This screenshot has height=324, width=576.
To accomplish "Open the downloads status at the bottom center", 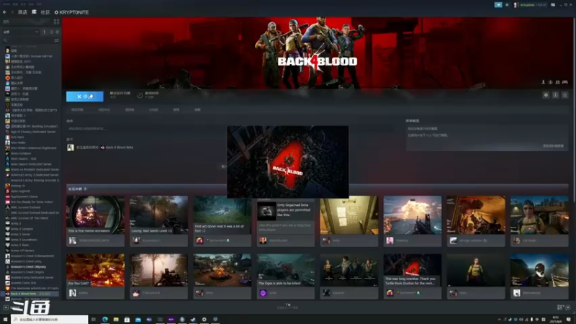I will [287, 306].
